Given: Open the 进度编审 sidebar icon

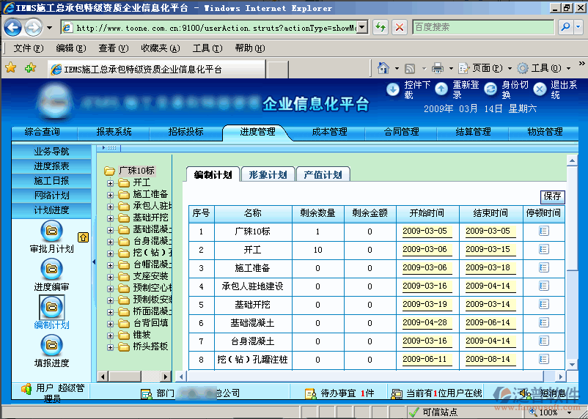Looking at the screenshot, I should pos(51,268).
